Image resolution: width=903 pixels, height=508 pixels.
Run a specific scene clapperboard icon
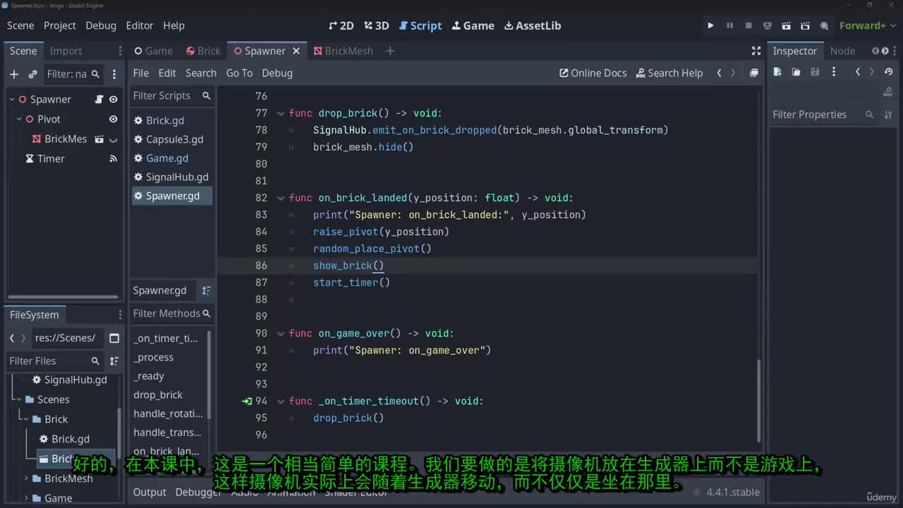pyautogui.click(x=805, y=25)
